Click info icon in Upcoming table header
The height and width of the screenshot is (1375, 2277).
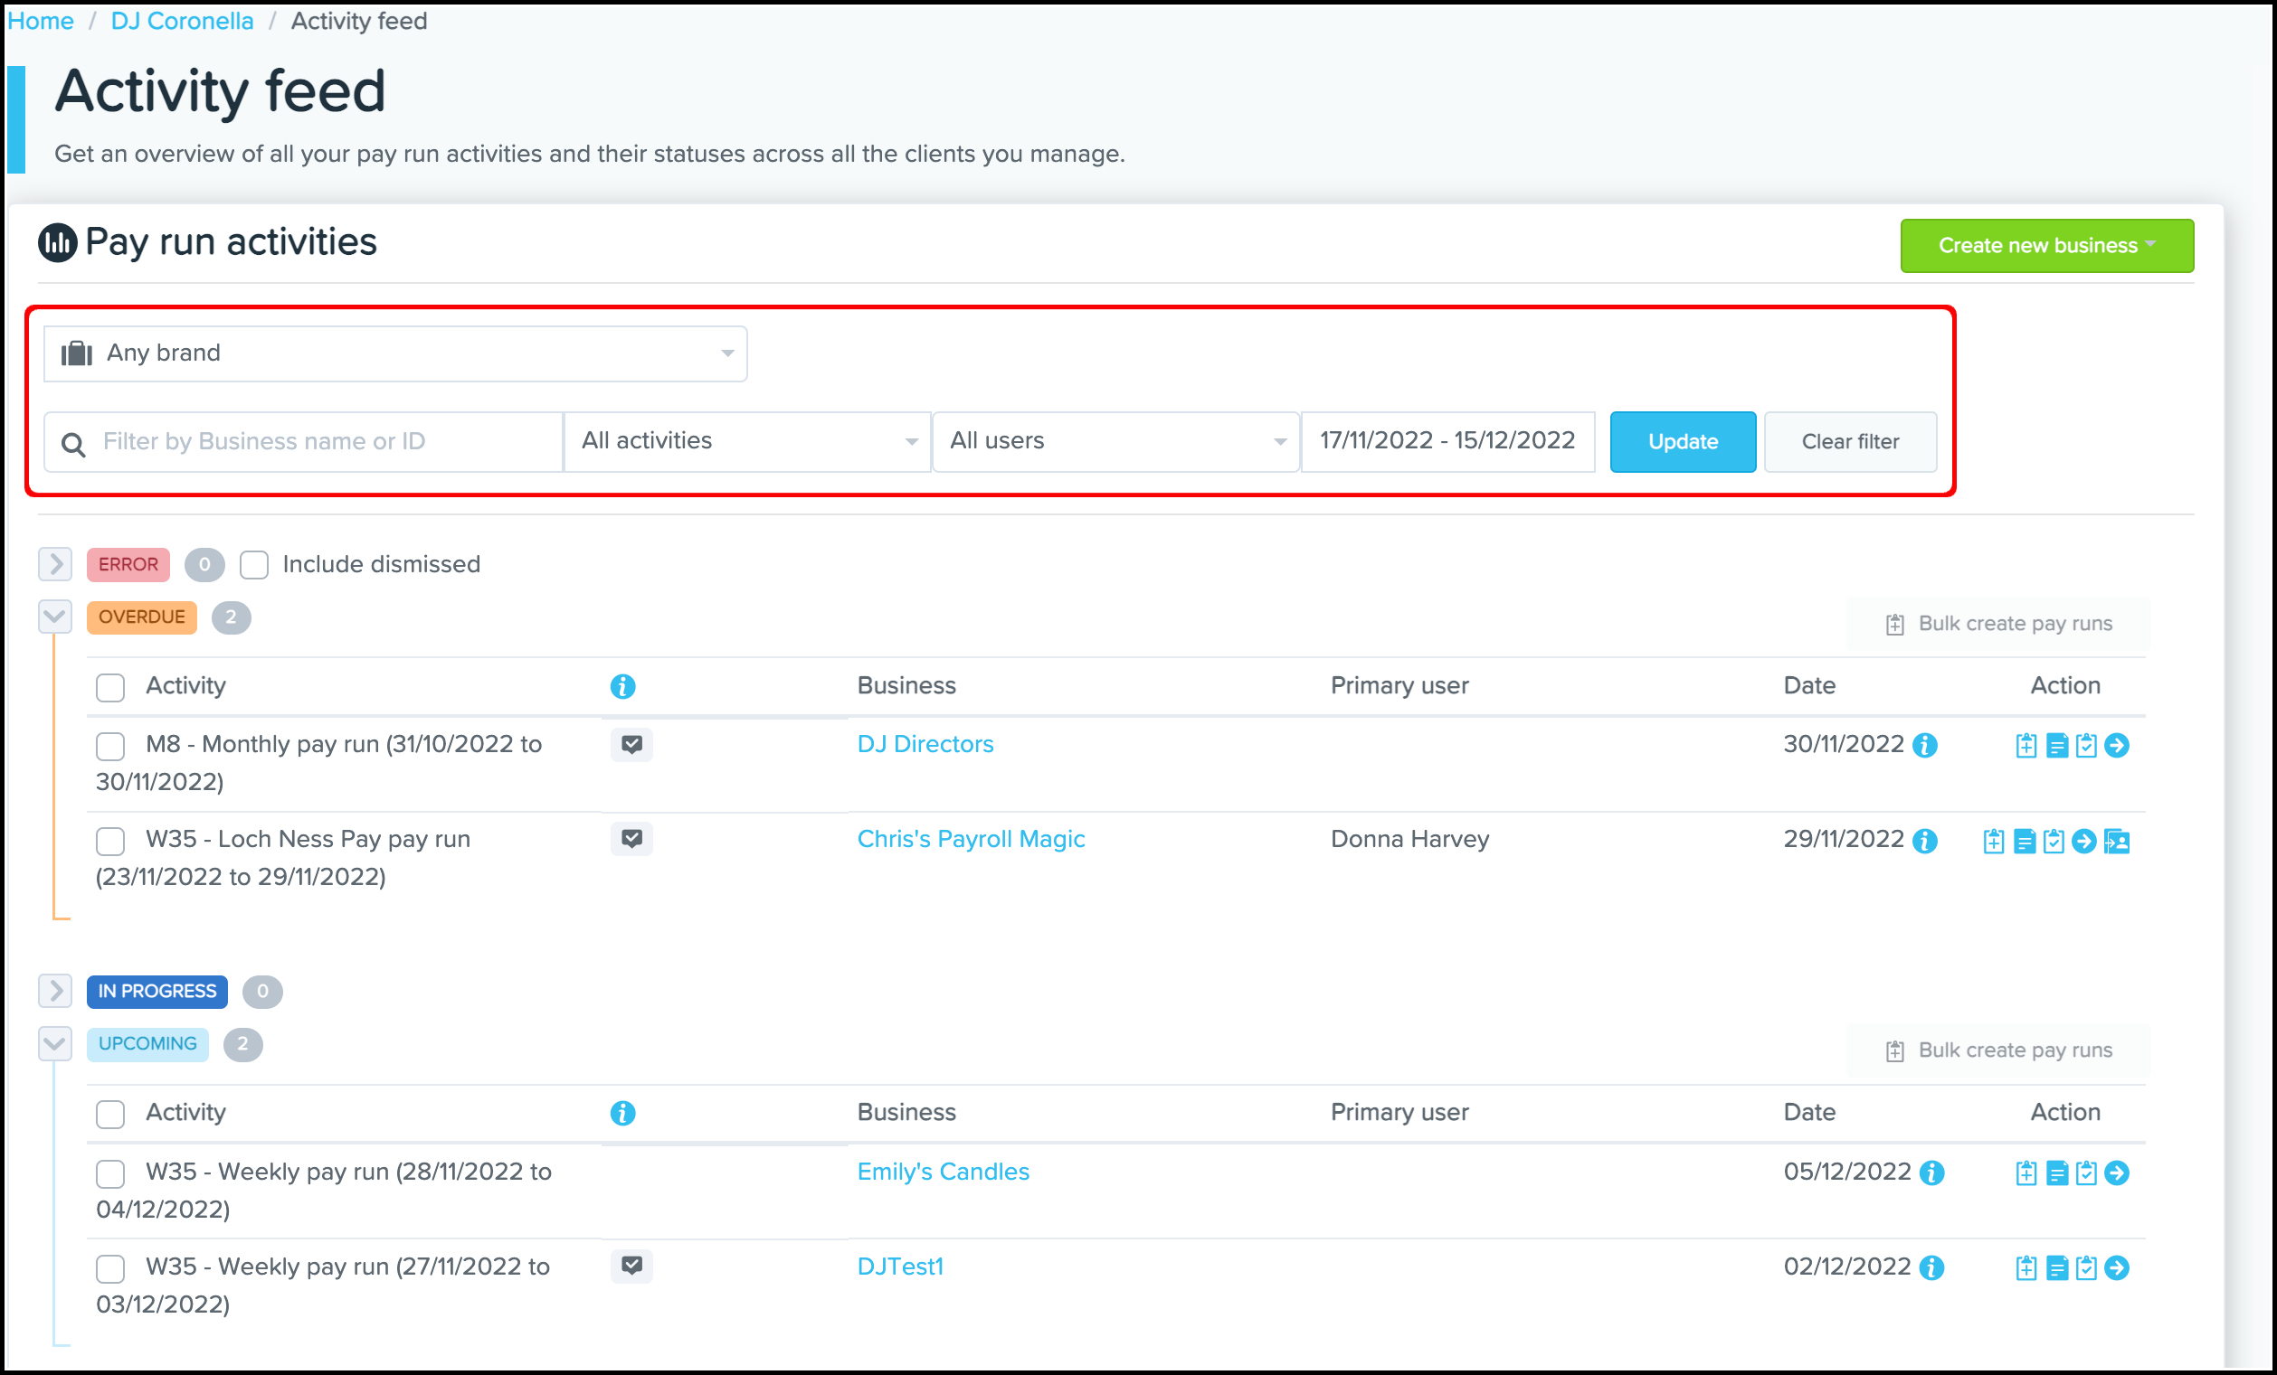(x=622, y=1113)
